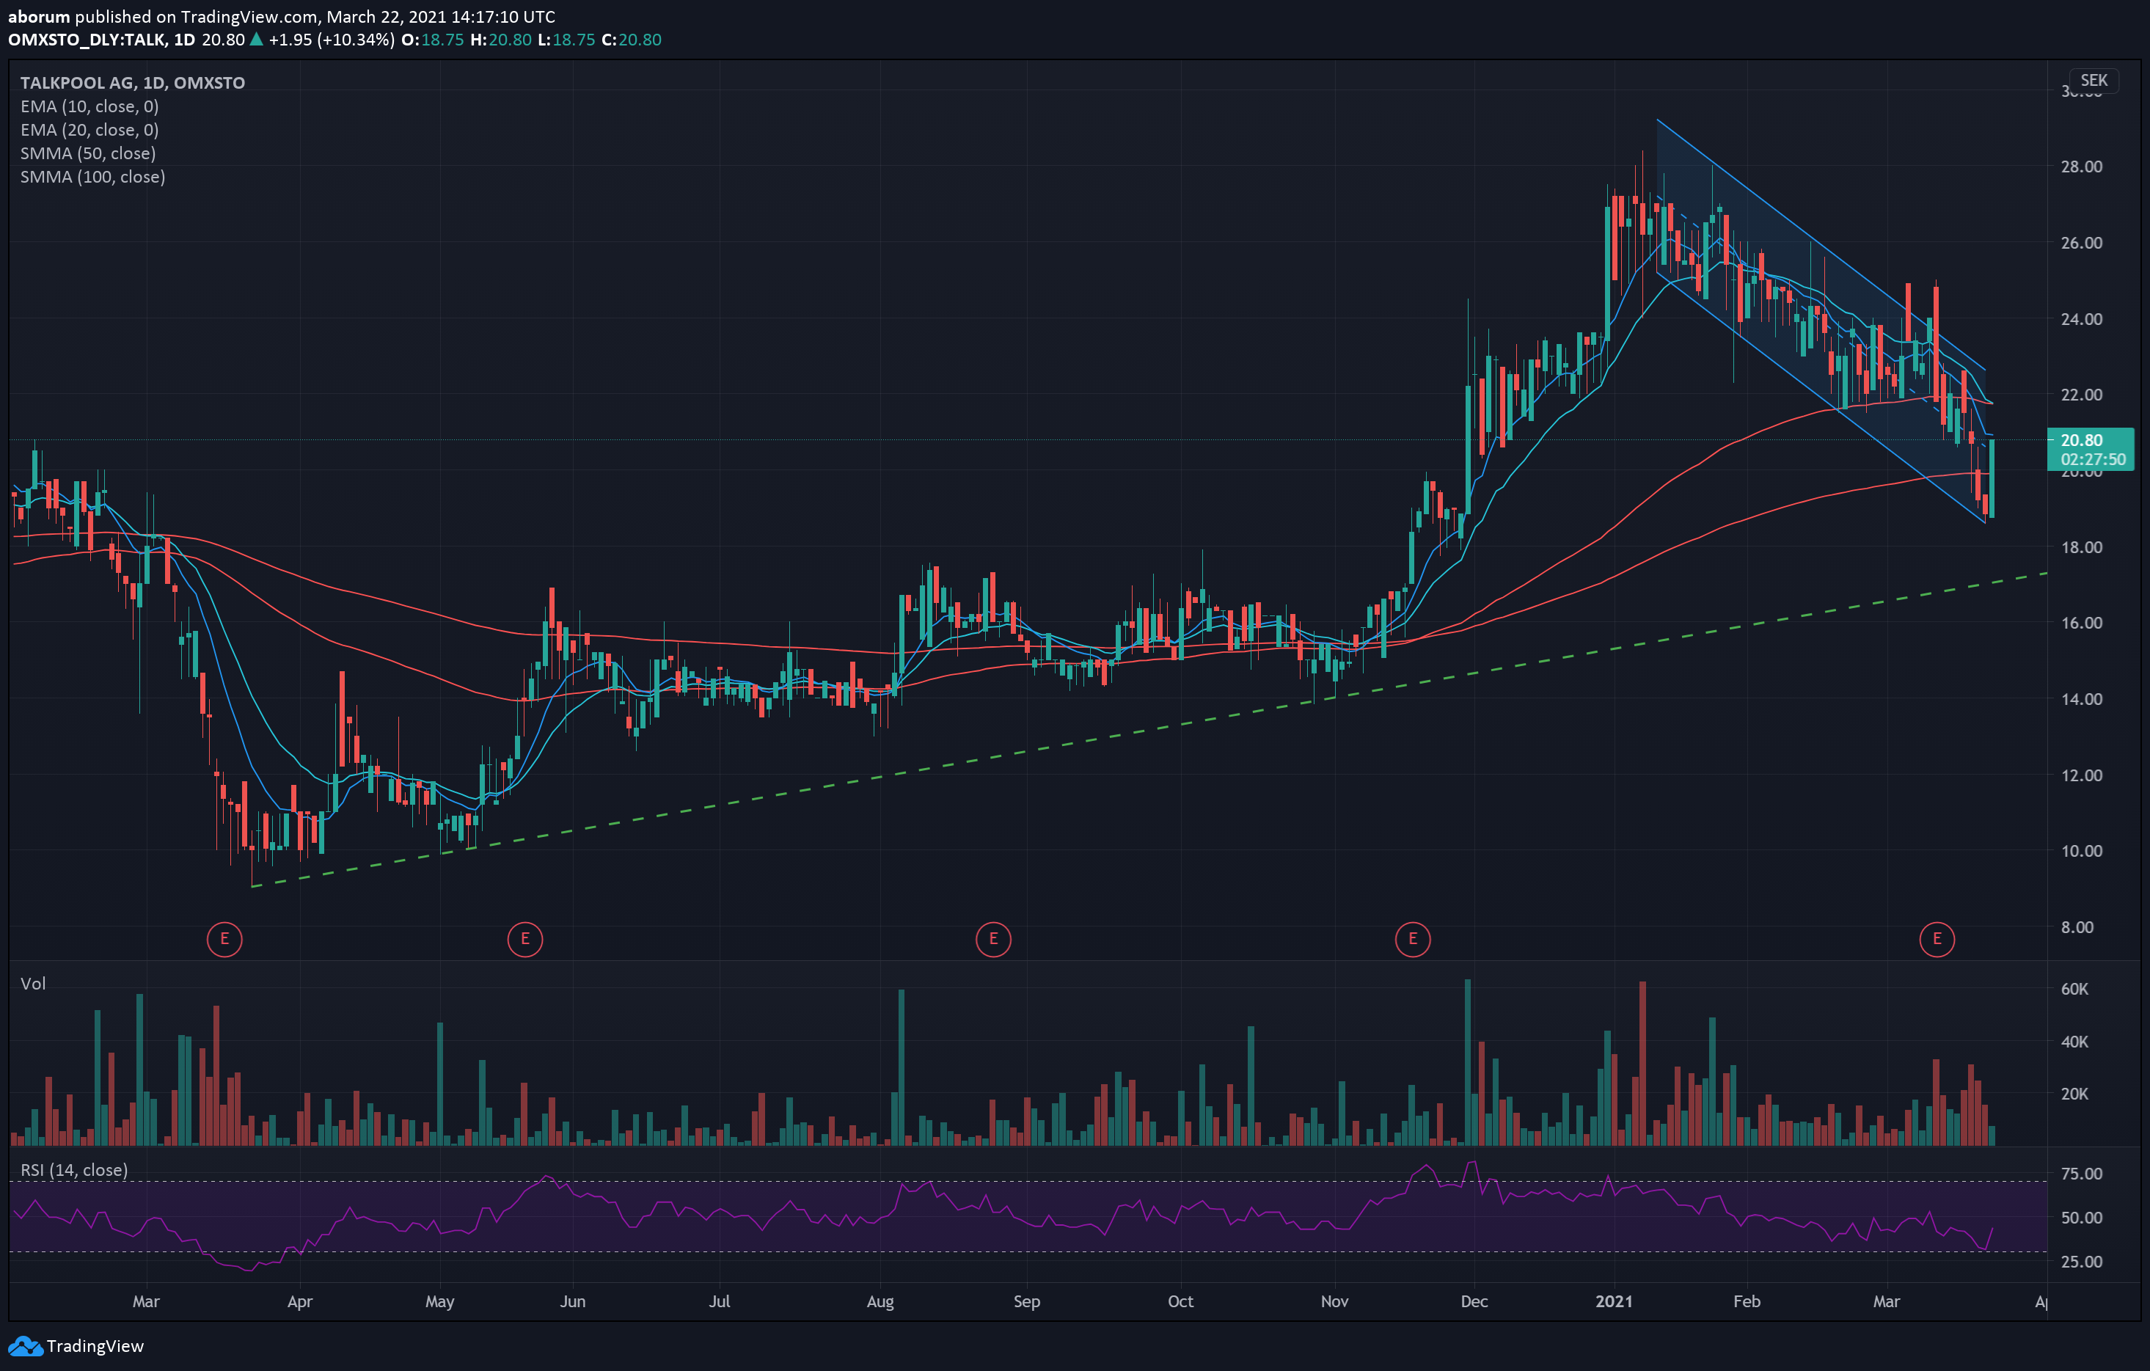Select the EMA (20, close, 0) indicator label
This screenshot has width=2150, height=1371.
89,129
